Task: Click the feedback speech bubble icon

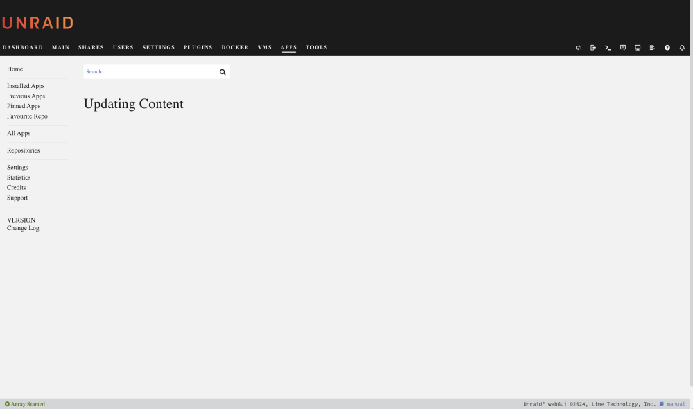Action: [x=623, y=48]
